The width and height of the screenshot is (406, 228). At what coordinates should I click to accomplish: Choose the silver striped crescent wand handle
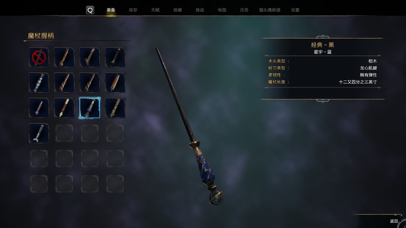pos(39,133)
